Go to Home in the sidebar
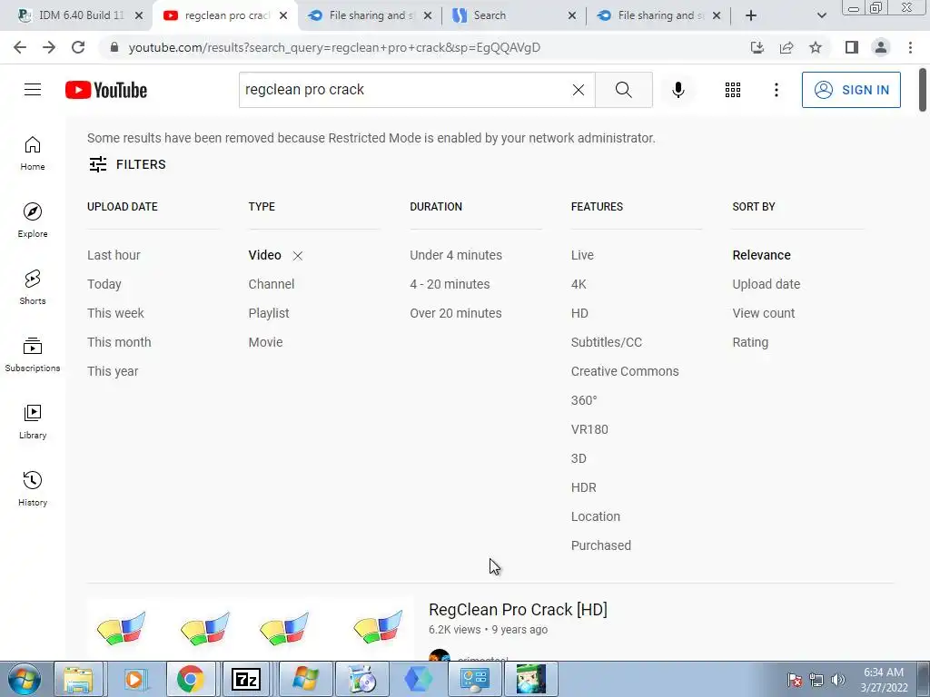 click(x=33, y=153)
